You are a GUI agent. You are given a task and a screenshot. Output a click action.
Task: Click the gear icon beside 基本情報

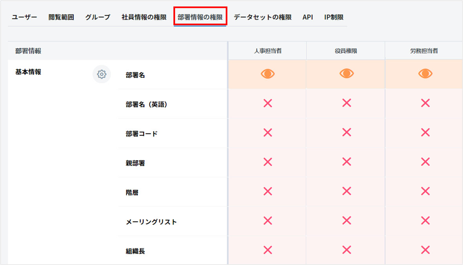(x=102, y=74)
